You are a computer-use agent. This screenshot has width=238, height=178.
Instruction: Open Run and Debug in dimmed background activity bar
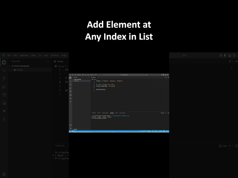tap(4, 87)
